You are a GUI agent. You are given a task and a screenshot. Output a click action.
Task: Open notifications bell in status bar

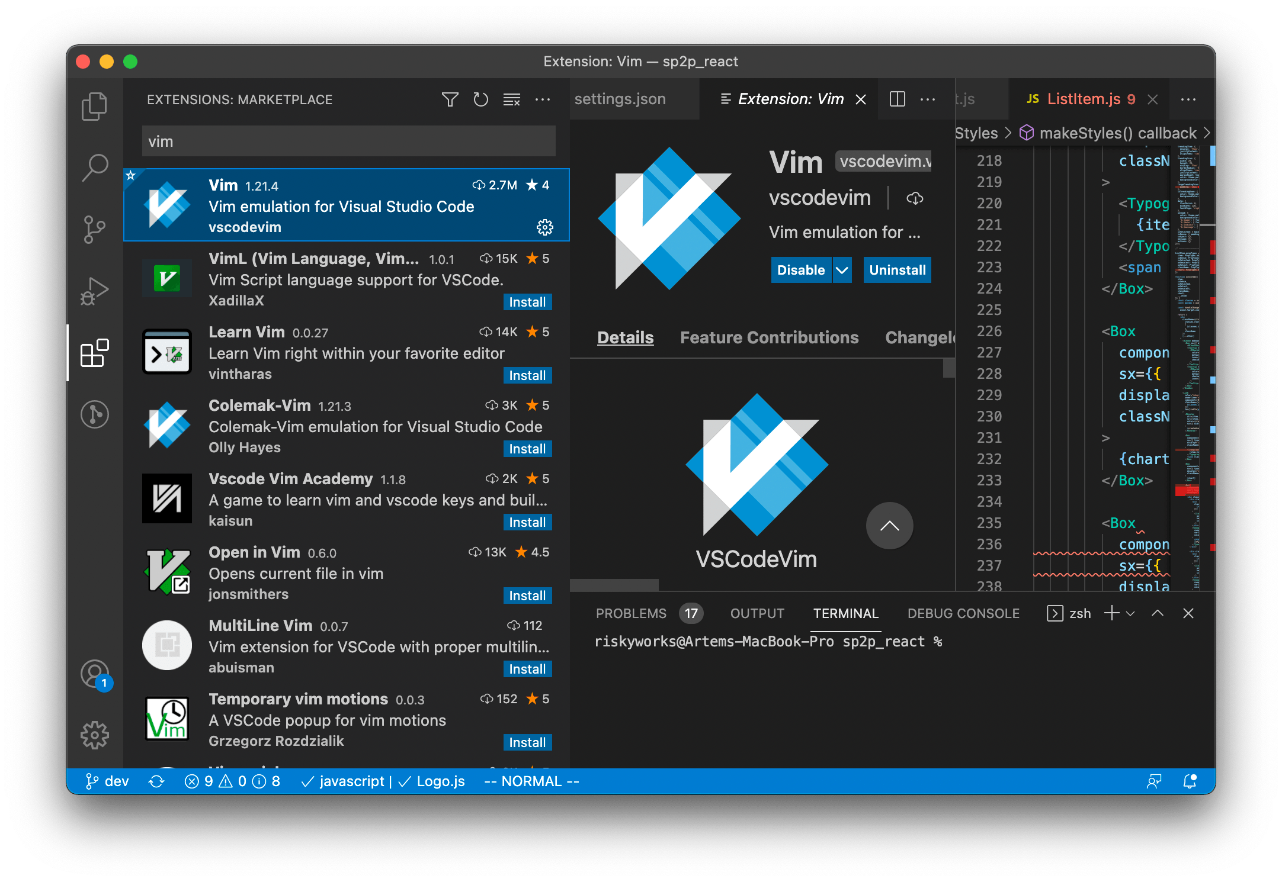(x=1190, y=781)
